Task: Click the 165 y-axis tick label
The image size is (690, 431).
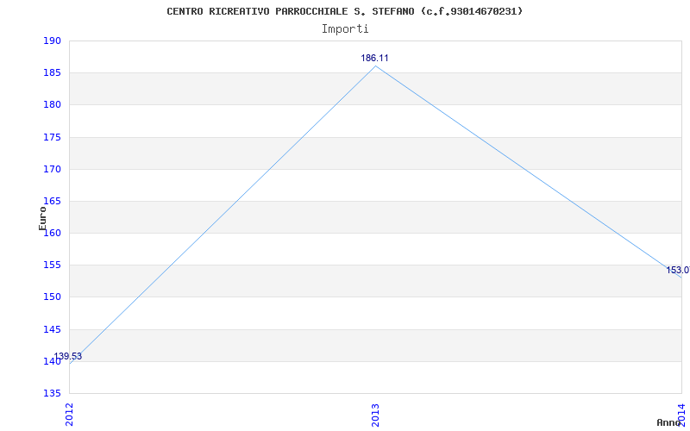Action: 52,202
